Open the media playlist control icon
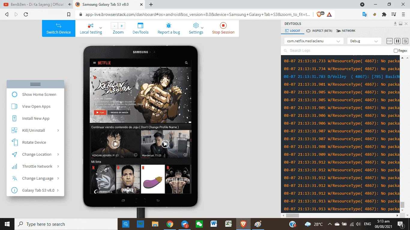This screenshot has height=230, width=410. 393,14
